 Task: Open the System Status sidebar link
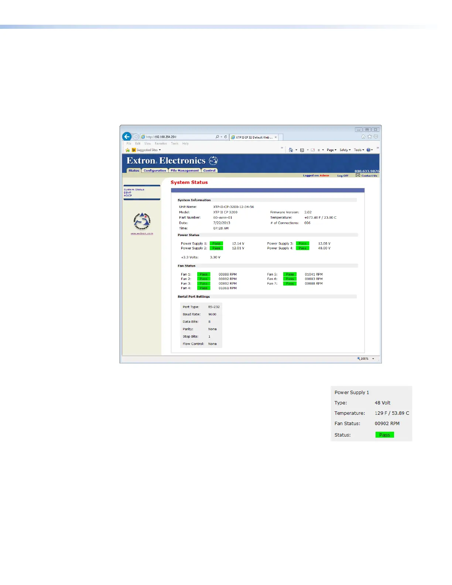[134, 189]
